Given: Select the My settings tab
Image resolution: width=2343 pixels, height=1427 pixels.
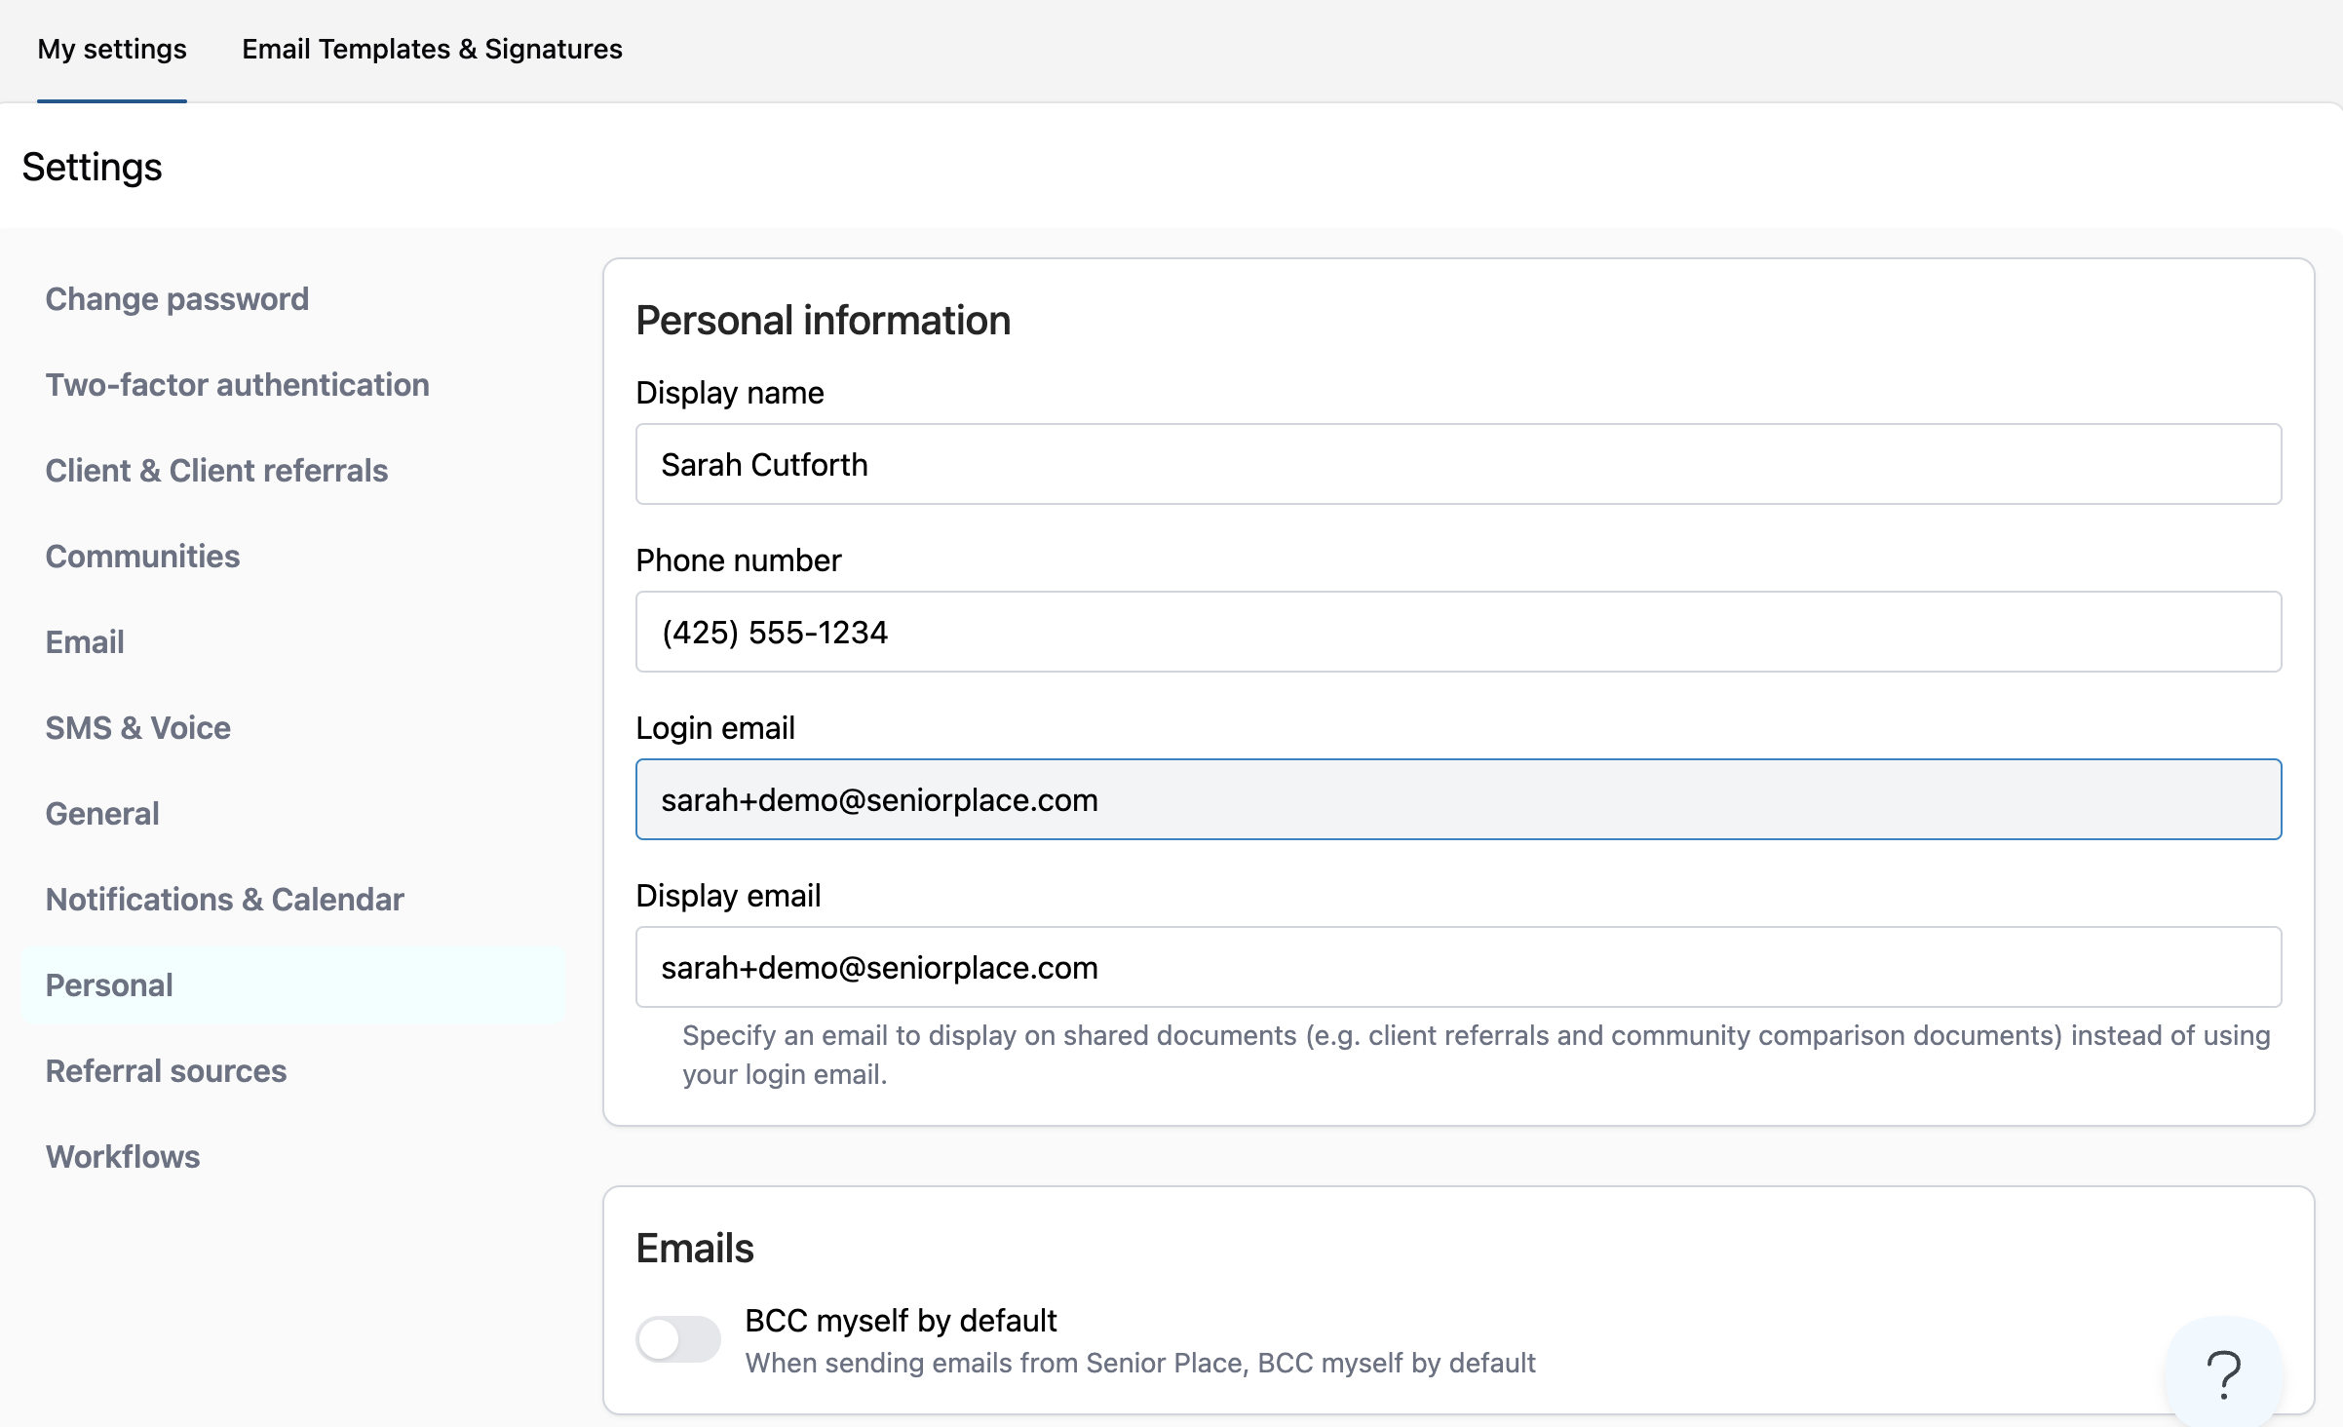Looking at the screenshot, I should point(112,50).
